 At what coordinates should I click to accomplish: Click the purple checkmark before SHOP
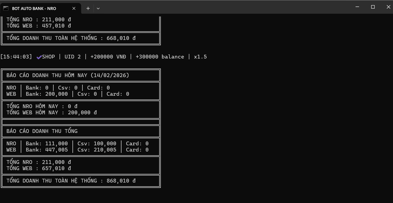tap(39, 57)
